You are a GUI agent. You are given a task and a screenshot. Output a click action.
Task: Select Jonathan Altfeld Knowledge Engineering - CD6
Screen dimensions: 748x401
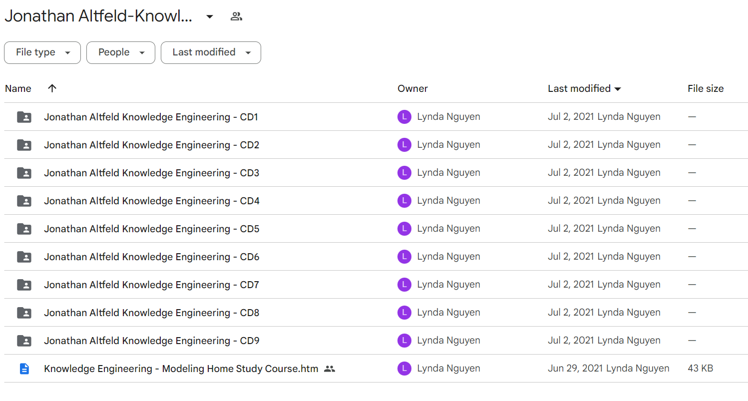pos(151,257)
